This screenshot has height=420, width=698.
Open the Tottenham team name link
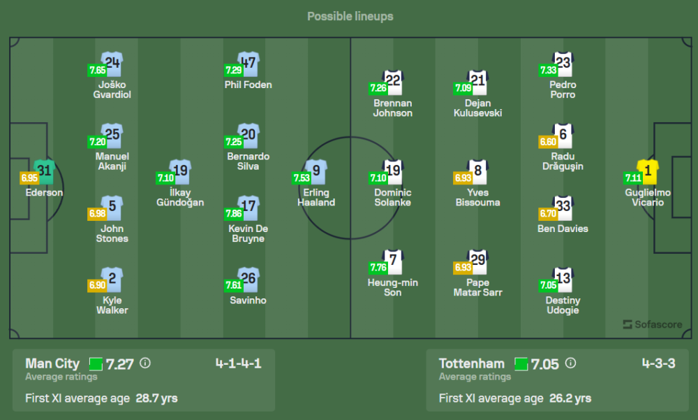471,363
